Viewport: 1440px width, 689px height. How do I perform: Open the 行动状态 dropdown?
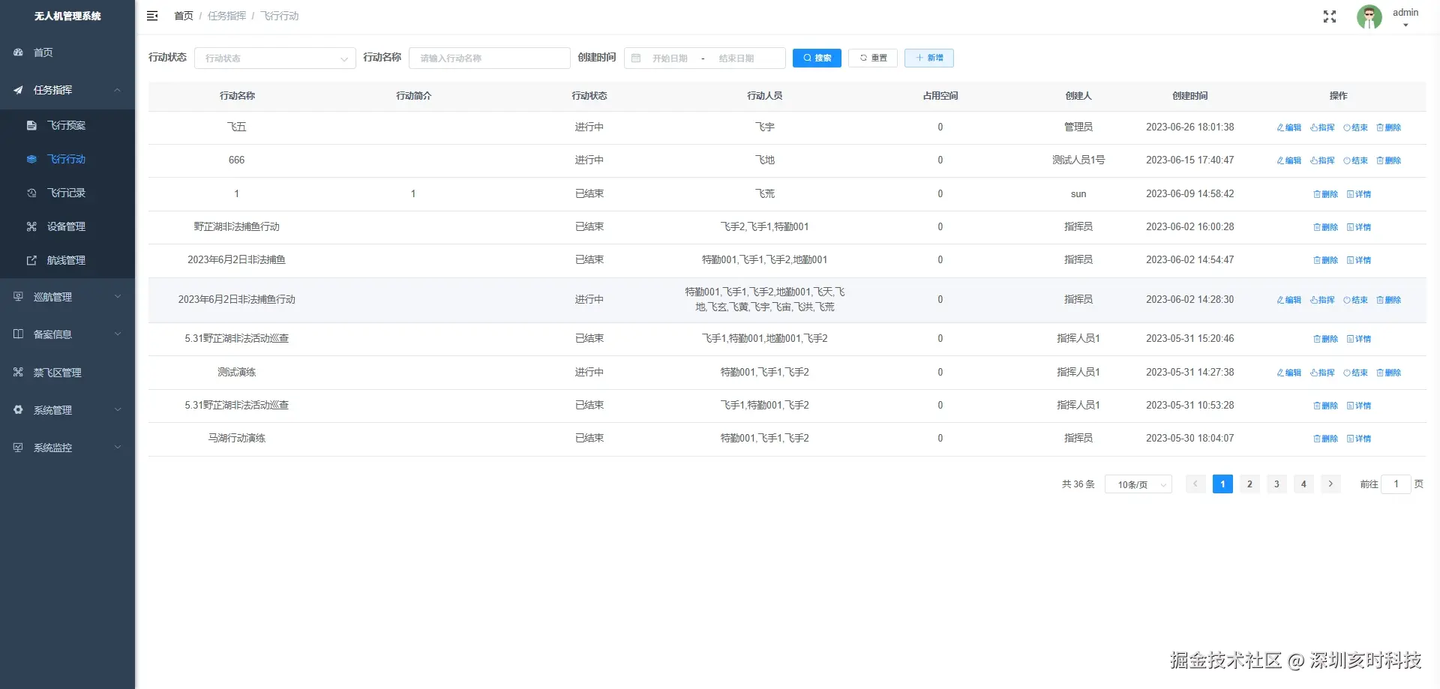[274, 58]
